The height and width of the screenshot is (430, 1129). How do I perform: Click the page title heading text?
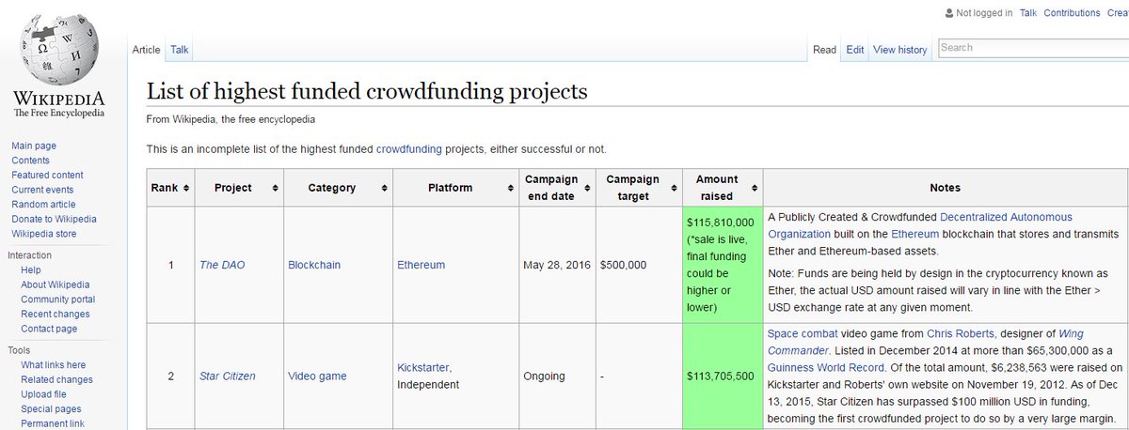click(x=367, y=91)
